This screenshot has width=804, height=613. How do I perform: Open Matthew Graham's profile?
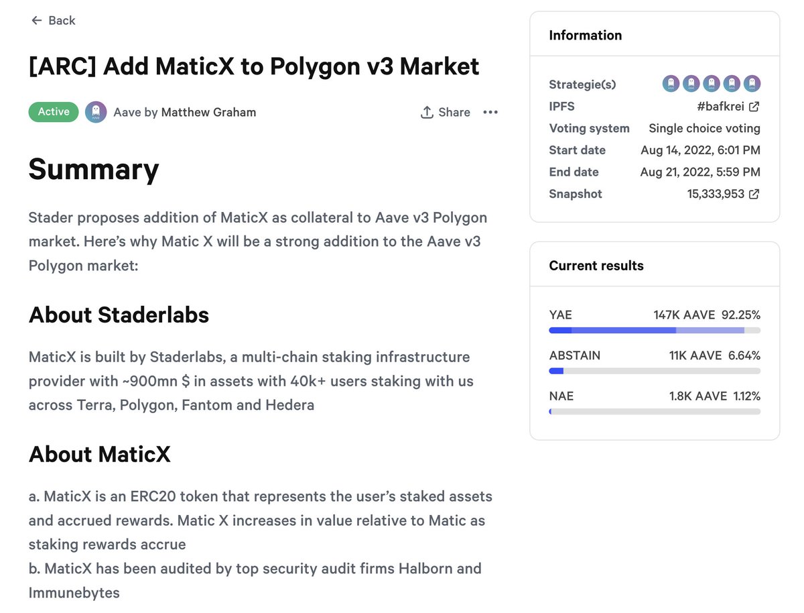pyautogui.click(x=208, y=112)
